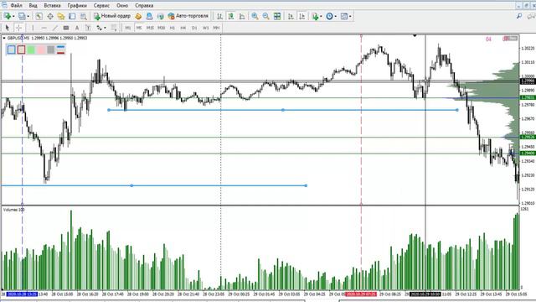Select the text 'A' tool
Viewport: 536px width, 302px height.
77,28
